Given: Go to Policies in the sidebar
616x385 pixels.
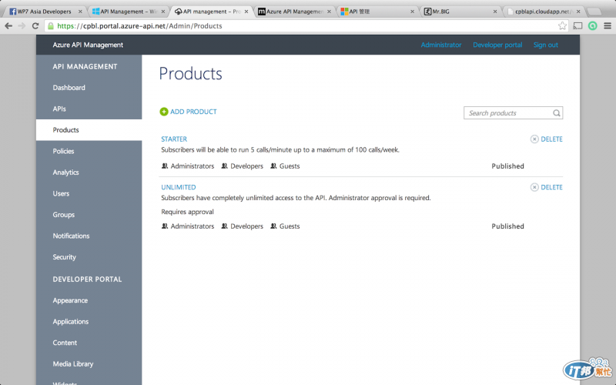Looking at the screenshot, I should pos(63,151).
